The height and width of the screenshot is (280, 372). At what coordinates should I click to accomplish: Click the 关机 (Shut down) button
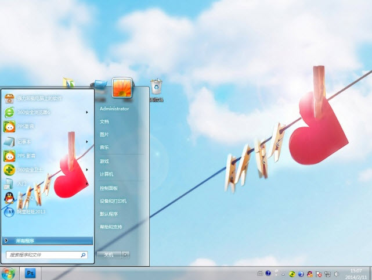[x=109, y=255]
